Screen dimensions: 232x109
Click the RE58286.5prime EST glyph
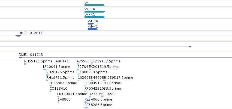pyautogui.click(x=86, y=108)
